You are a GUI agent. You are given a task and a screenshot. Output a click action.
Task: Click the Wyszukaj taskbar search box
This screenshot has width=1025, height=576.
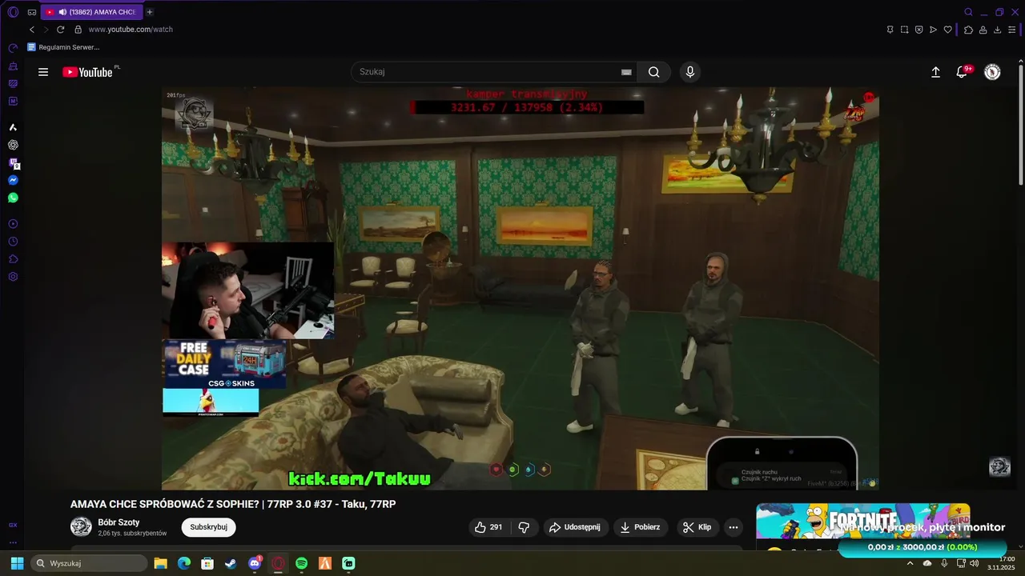pyautogui.click(x=89, y=563)
